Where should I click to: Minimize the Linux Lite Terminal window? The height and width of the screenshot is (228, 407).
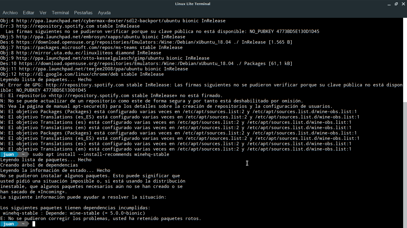[x=390, y=4]
